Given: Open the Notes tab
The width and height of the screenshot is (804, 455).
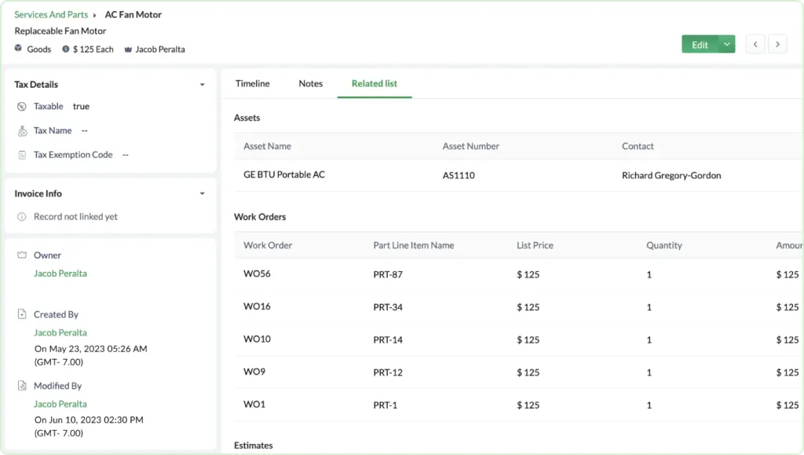Looking at the screenshot, I should (x=310, y=83).
